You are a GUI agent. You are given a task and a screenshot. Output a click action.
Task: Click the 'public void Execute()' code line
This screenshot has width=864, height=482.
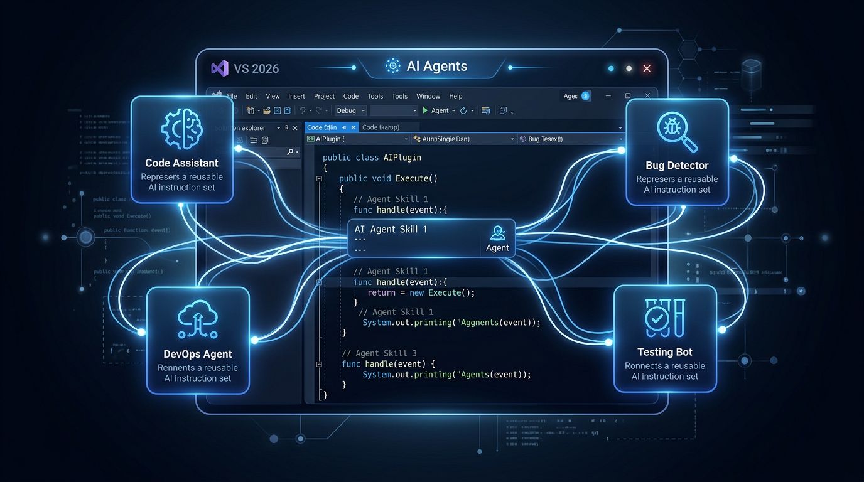(x=388, y=178)
